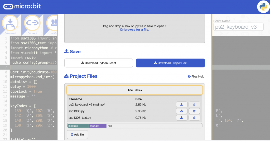Click code line 'delay = 1000'
Screen dimensions: 270x141
(x=23, y=87)
